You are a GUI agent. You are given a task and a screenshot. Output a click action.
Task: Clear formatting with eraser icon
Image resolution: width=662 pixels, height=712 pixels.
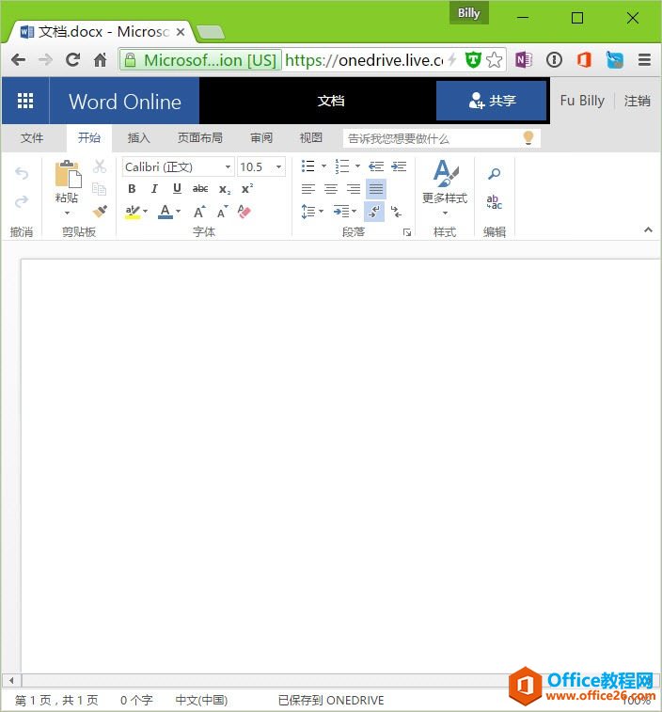(244, 212)
